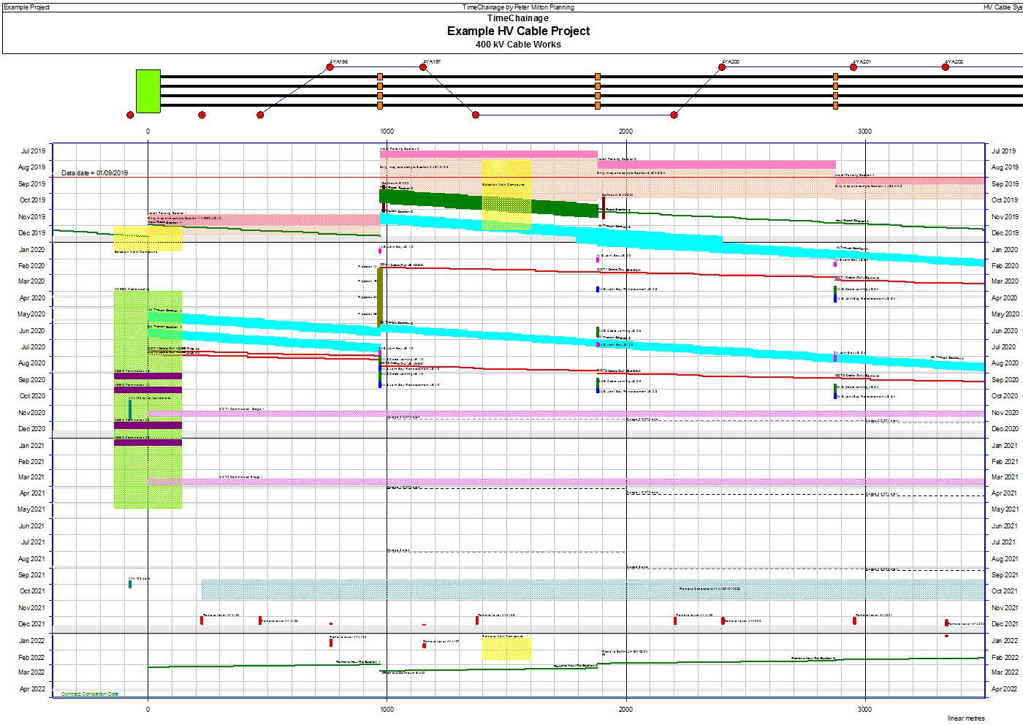Select the yellow Establish Main Compound block
The width and height of the screenshot is (1023, 725).
point(506,195)
